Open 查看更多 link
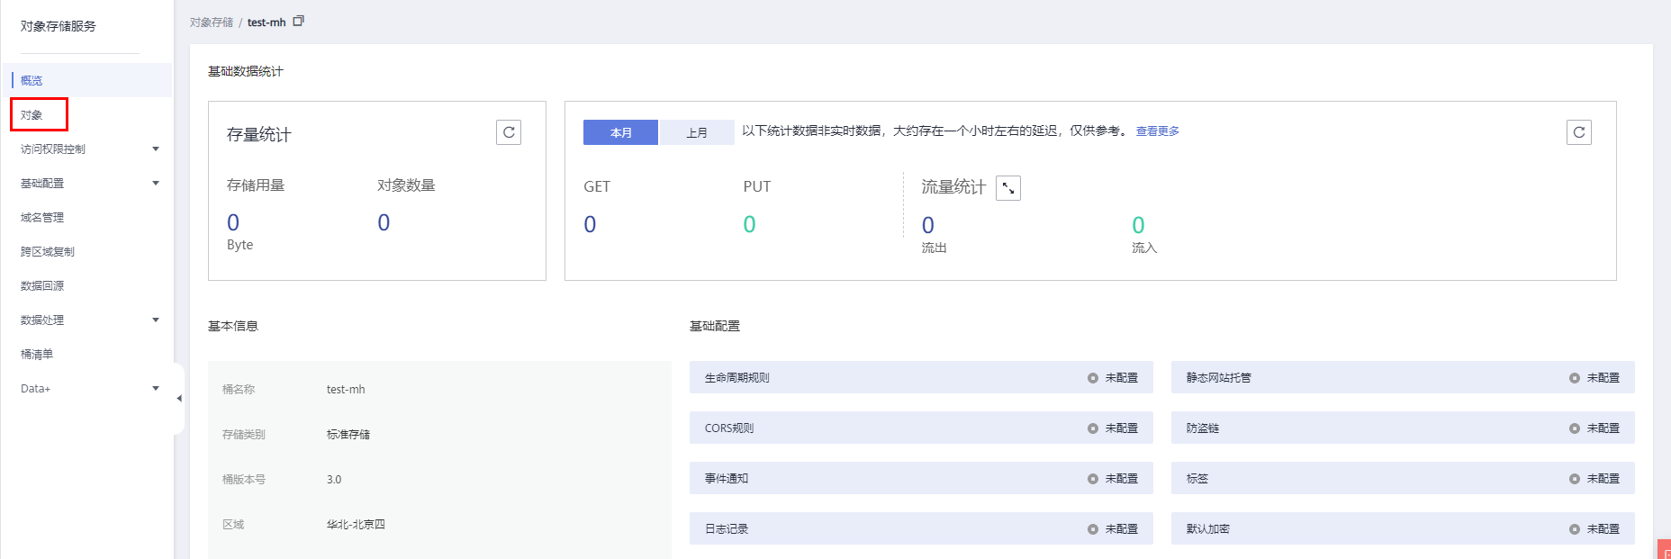 [x=1157, y=131]
